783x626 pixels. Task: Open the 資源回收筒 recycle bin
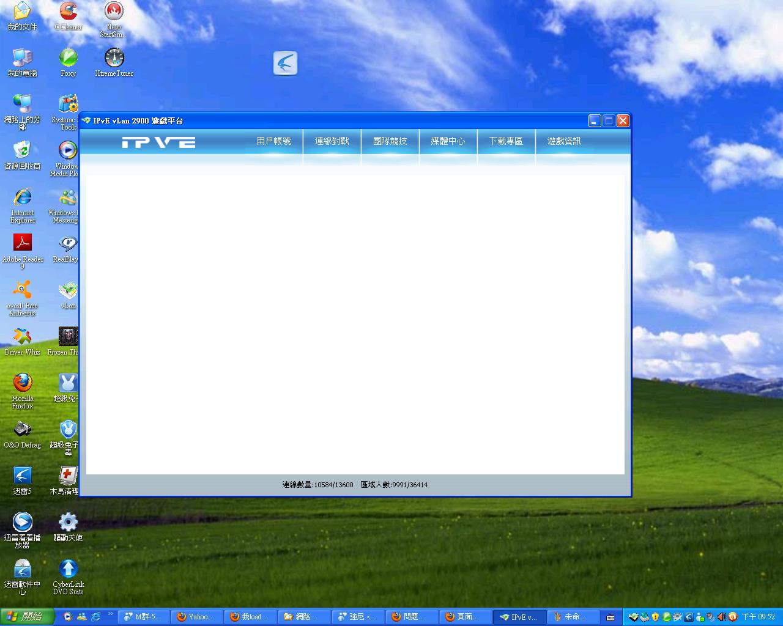[x=22, y=155]
